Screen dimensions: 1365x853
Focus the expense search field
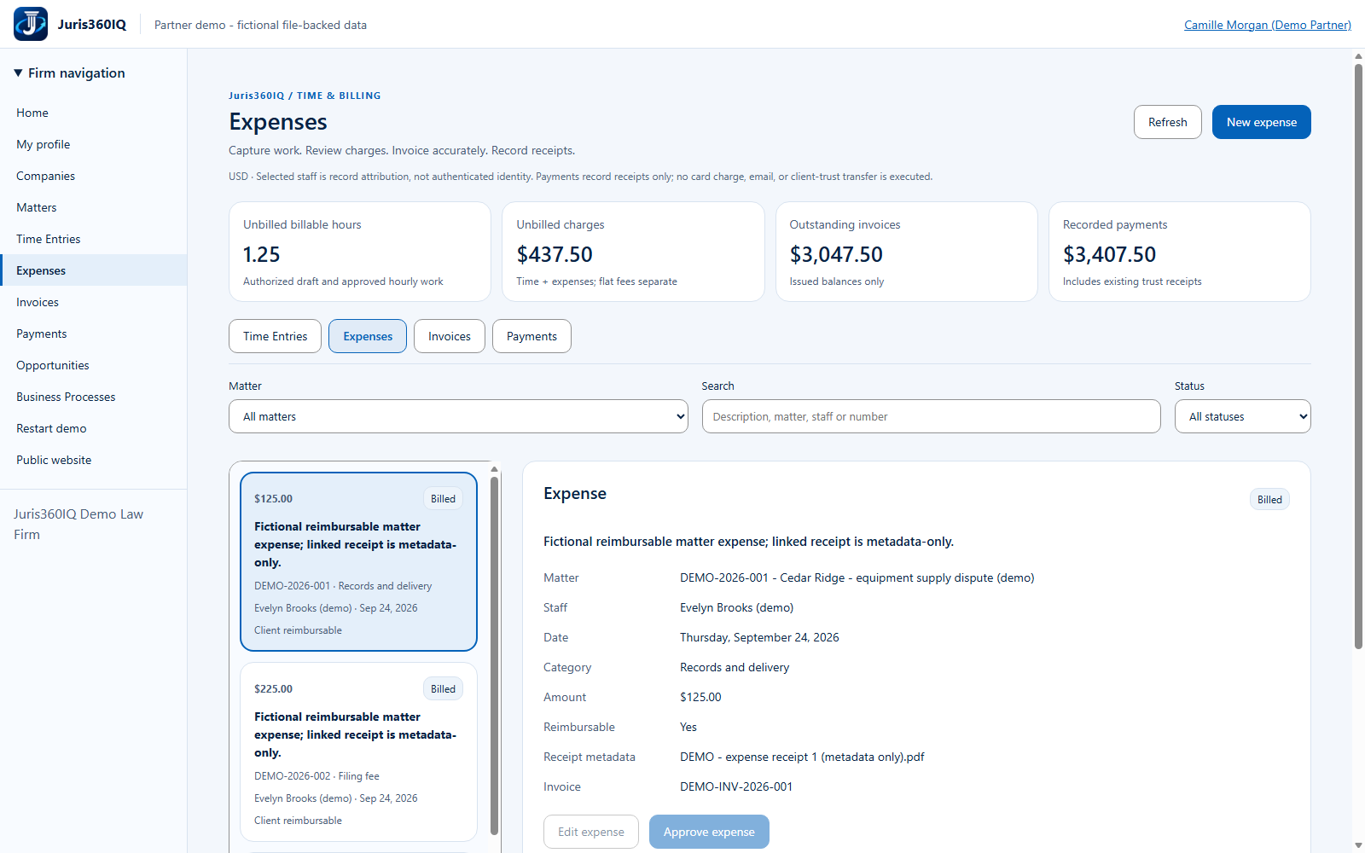[x=931, y=416]
